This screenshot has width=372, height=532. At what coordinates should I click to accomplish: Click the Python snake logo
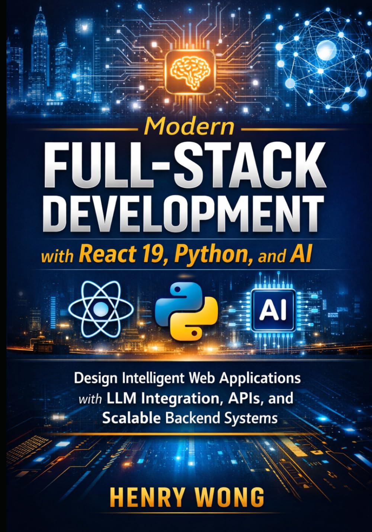(x=186, y=311)
